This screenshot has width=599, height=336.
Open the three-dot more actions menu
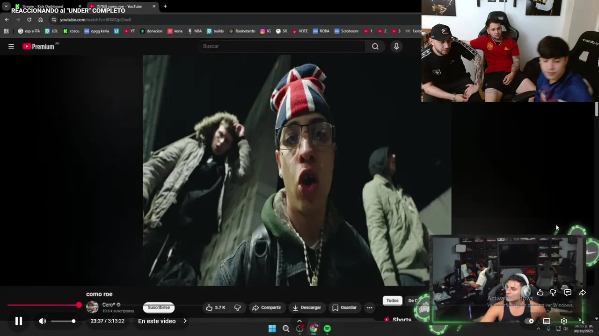pyautogui.click(x=370, y=308)
